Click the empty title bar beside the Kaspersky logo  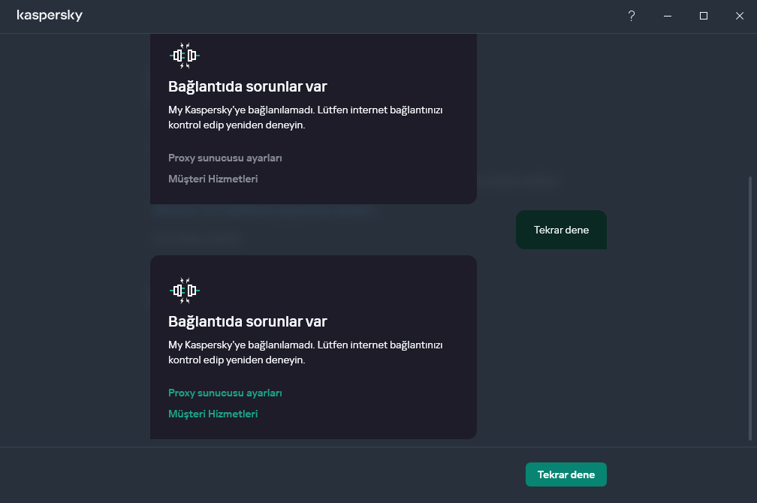(x=338, y=16)
